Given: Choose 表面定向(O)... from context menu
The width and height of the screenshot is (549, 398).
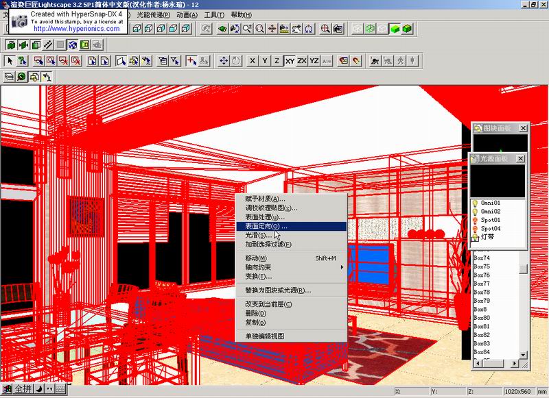Looking at the screenshot, I should click(292, 227).
